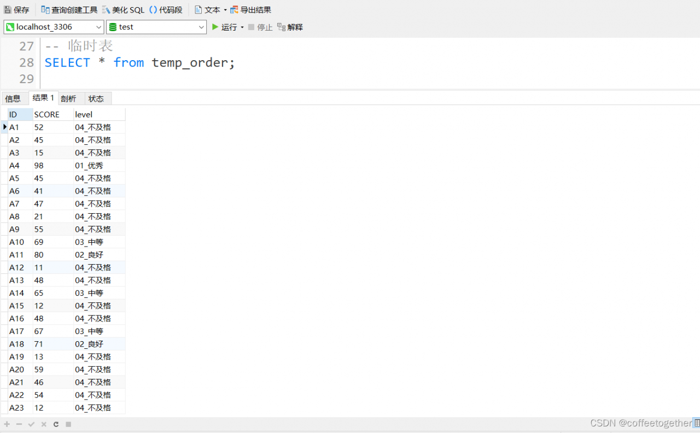Click the level cell in row A19
Image resolution: width=700 pixels, height=433 pixels.
click(100, 356)
